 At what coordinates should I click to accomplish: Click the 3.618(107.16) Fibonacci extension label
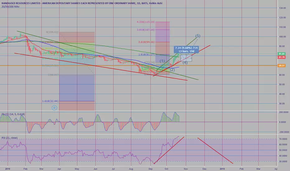146,30
